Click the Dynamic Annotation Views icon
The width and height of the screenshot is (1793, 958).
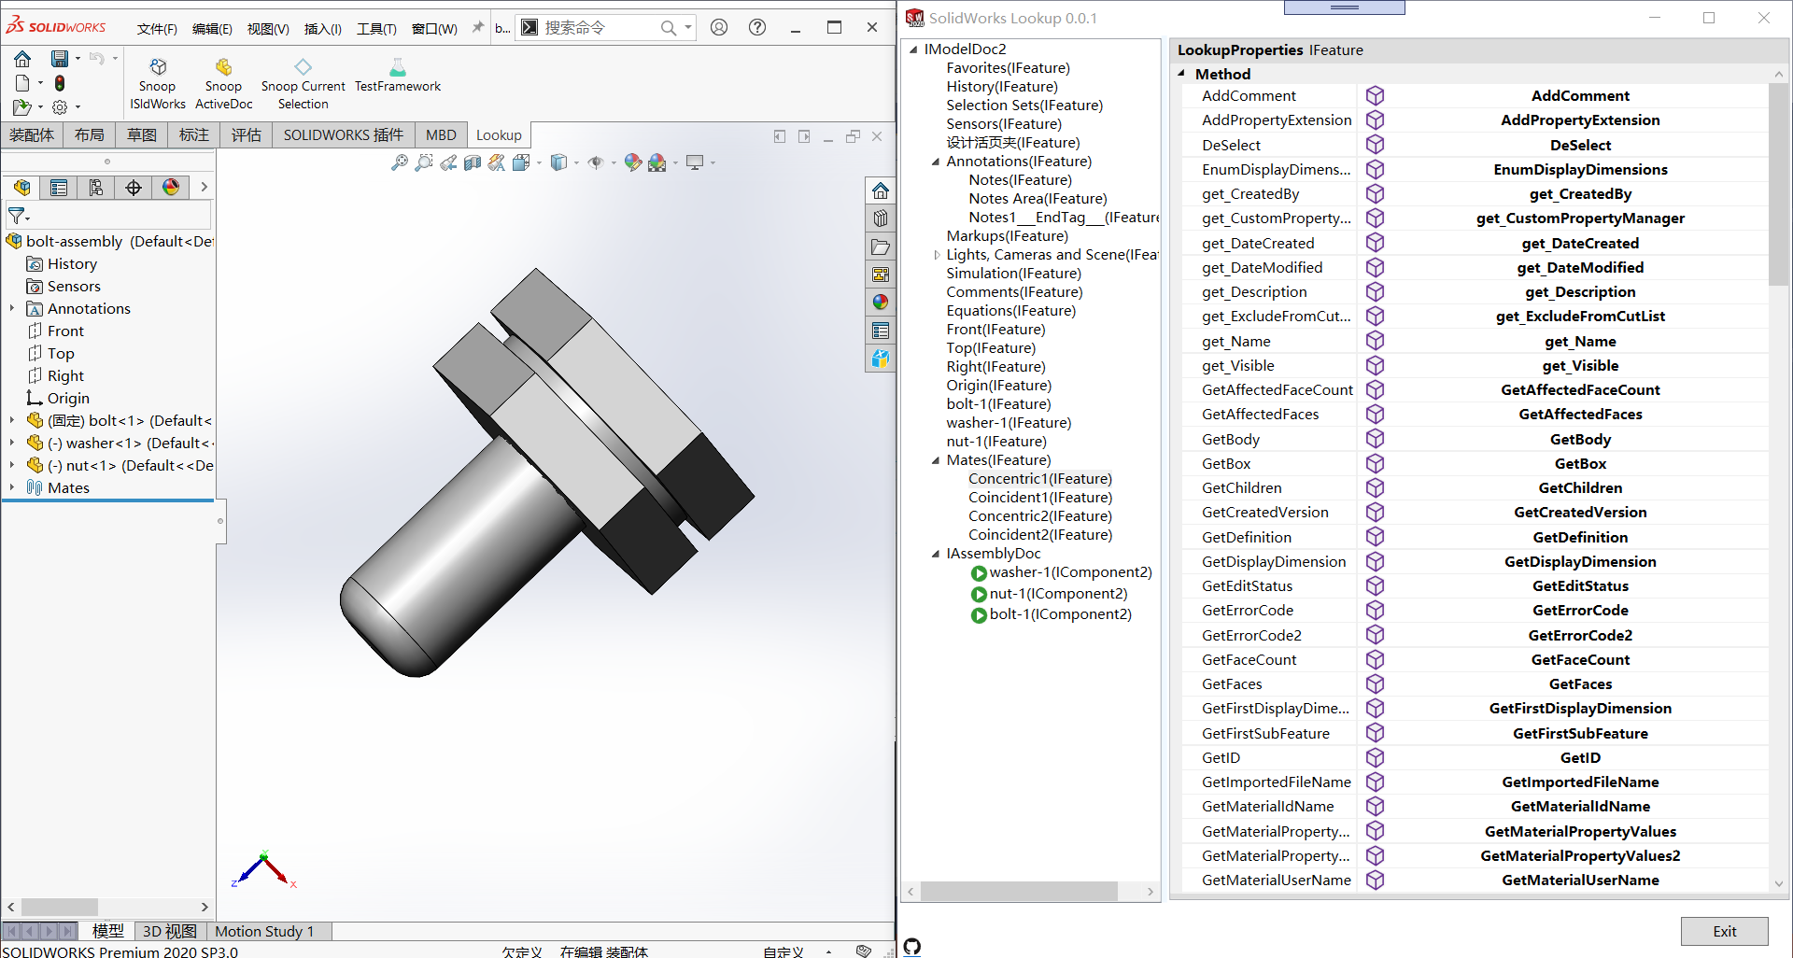497,162
